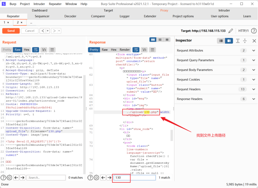The height and width of the screenshot is (188, 258).
Task: Switch to the Comparer tab
Action: click(x=98, y=16)
